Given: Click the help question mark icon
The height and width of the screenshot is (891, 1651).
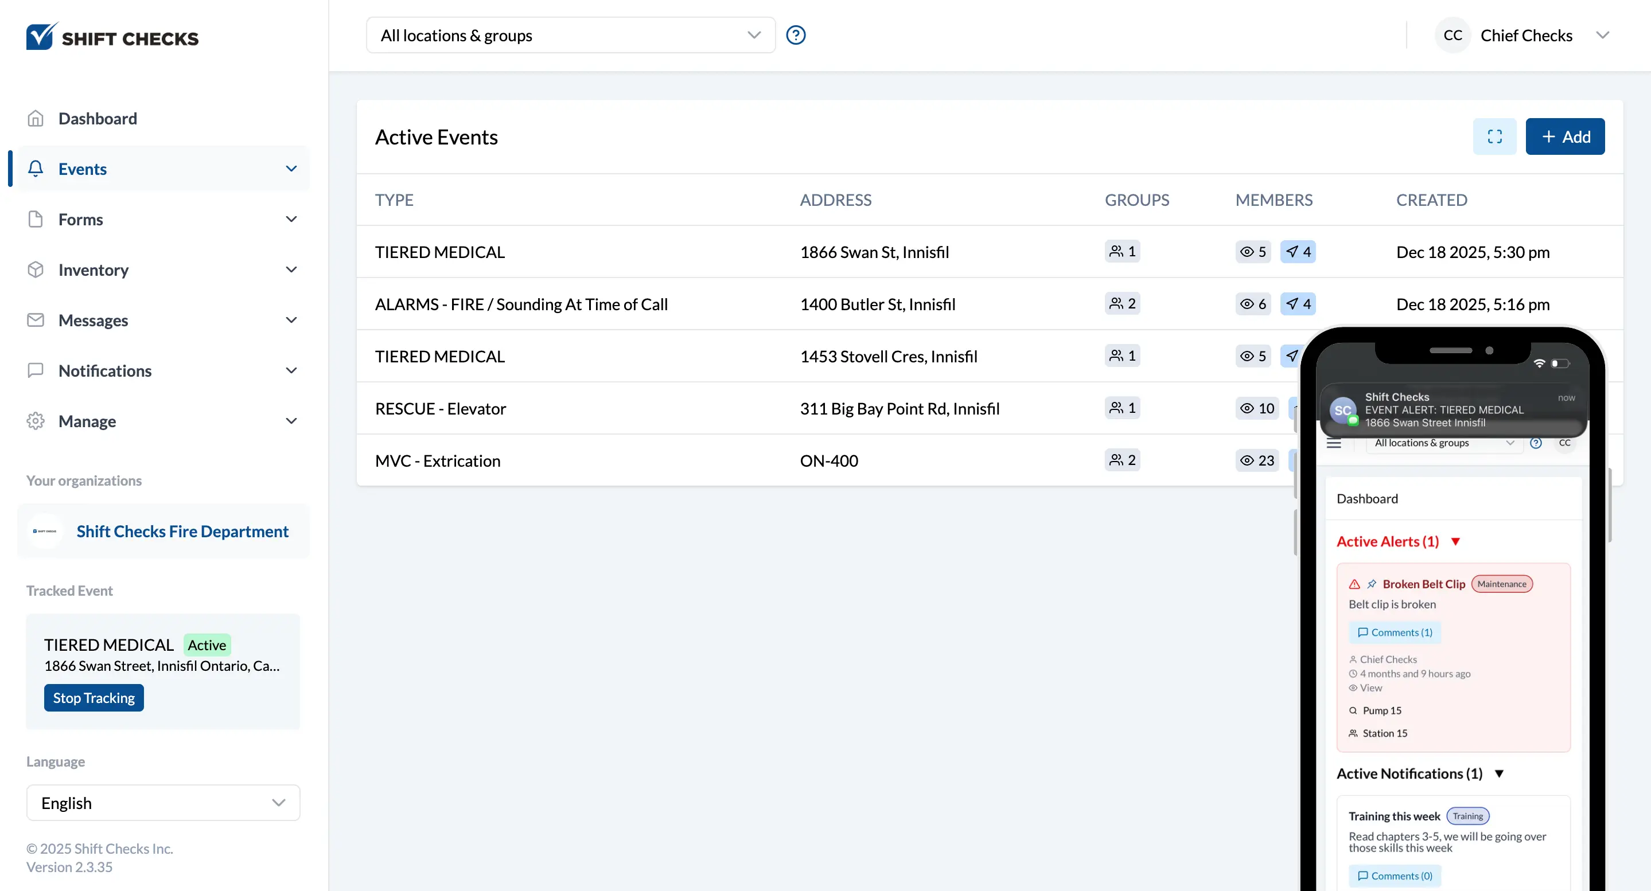Looking at the screenshot, I should tap(795, 35).
